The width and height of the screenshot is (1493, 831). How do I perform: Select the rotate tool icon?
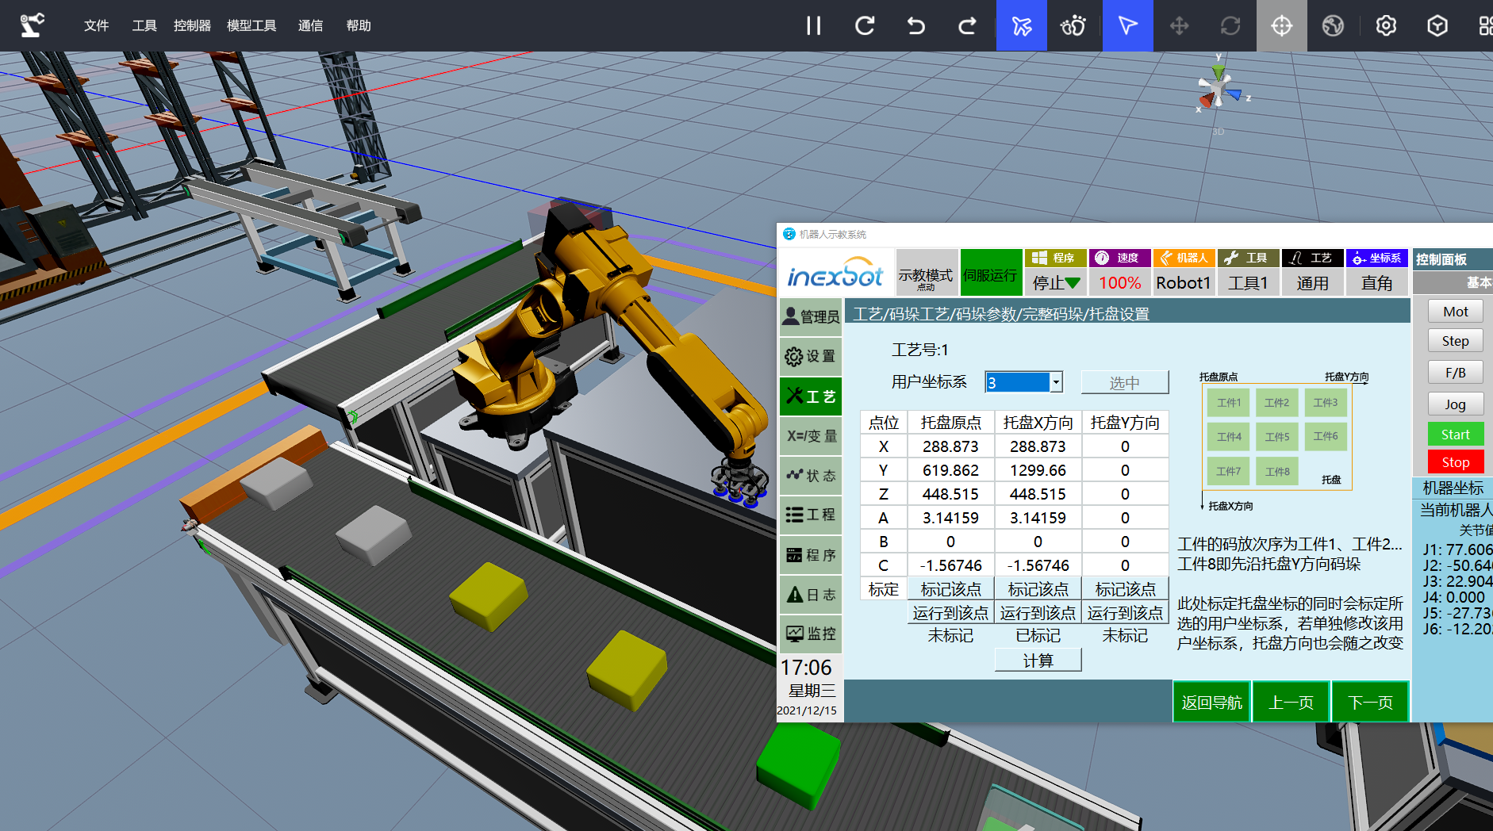point(1230,25)
